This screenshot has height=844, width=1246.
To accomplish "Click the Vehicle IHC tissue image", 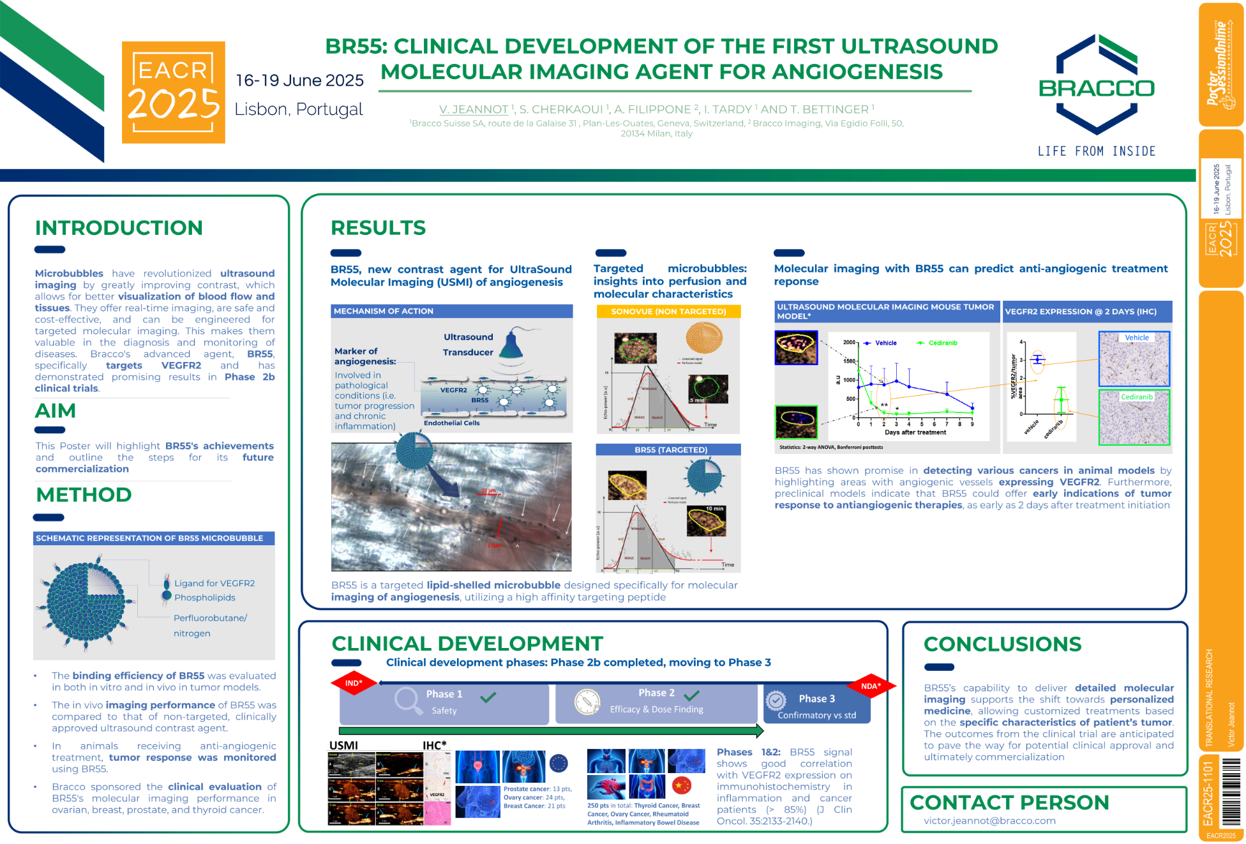I will pyautogui.click(x=1134, y=359).
